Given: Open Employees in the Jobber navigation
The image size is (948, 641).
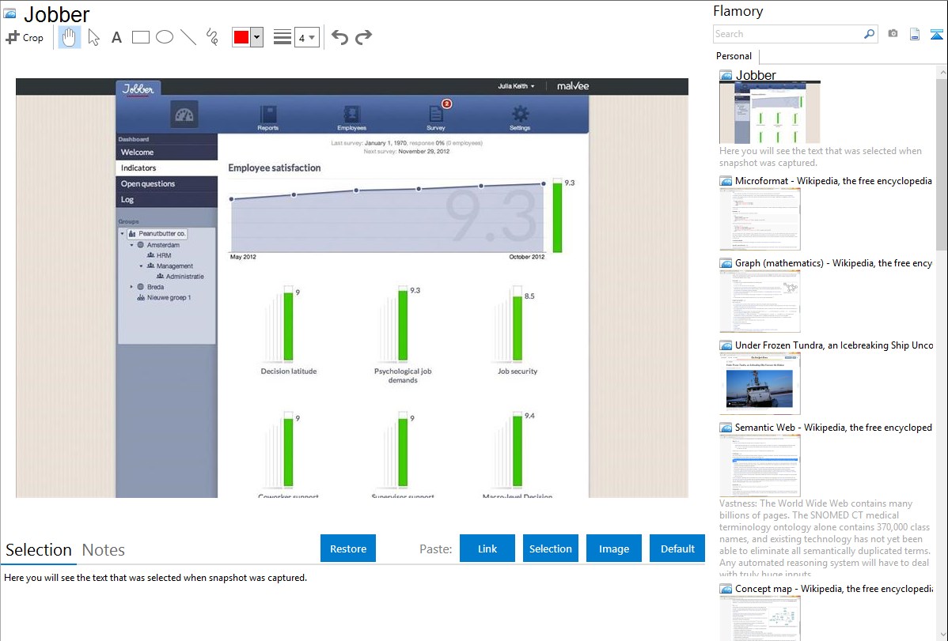Looking at the screenshot, I should coord(352,117).
